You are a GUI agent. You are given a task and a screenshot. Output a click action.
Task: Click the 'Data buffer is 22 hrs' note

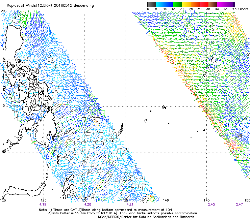(123, 213)
